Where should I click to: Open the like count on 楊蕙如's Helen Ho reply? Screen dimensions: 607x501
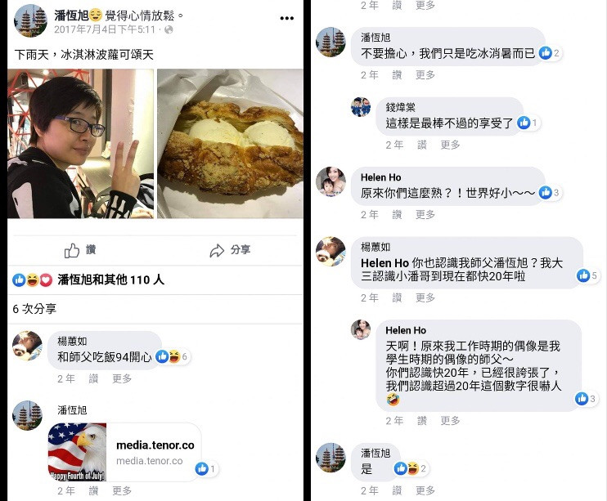(587, 275)
